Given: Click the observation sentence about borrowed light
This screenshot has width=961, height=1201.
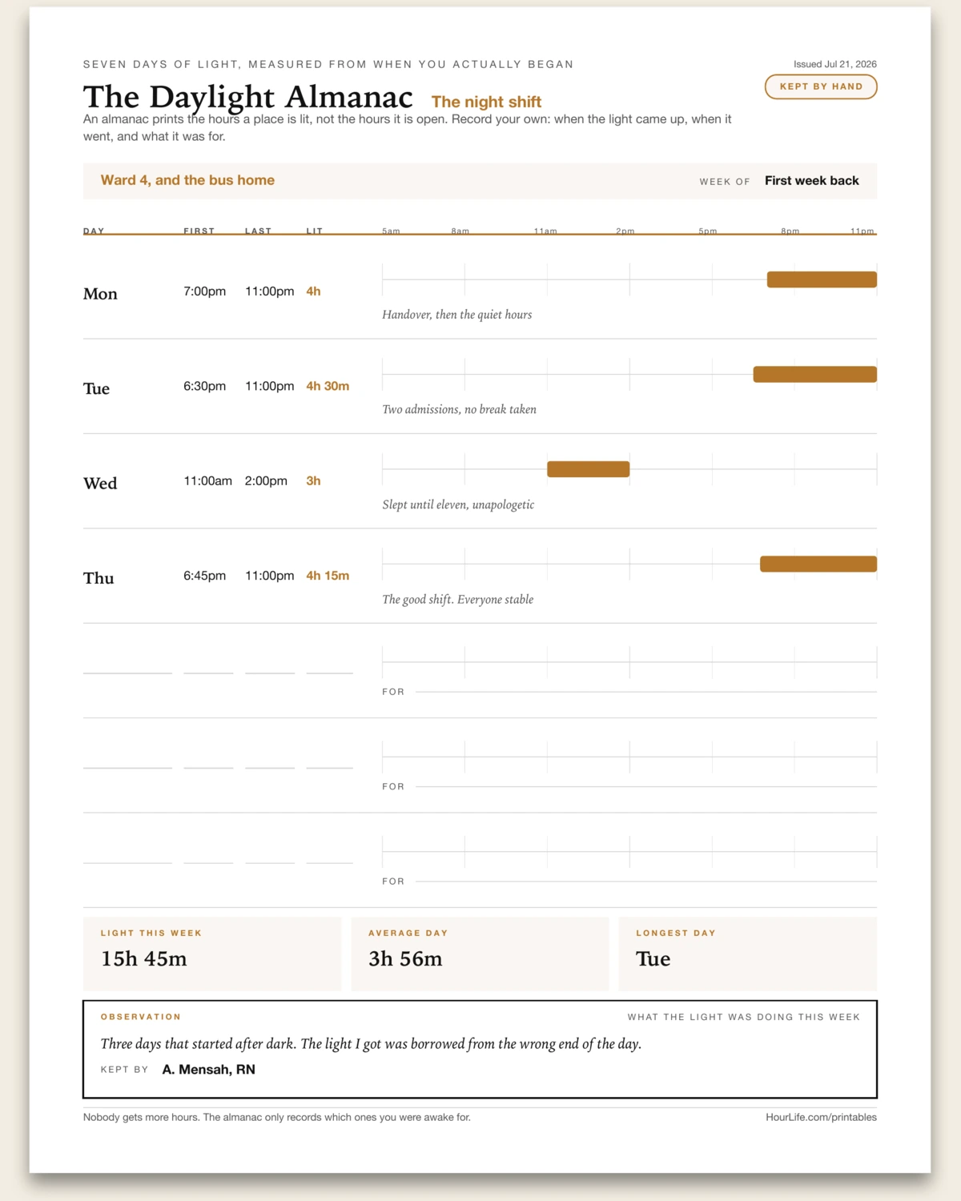Looking at the screenshot, I should tap(371, 1043).
